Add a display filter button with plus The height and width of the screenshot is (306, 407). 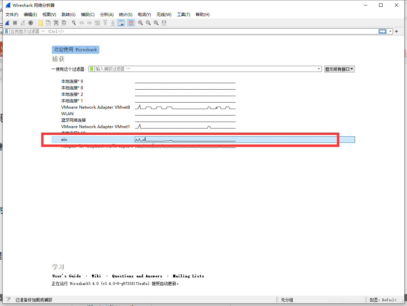tap(396, 31)
